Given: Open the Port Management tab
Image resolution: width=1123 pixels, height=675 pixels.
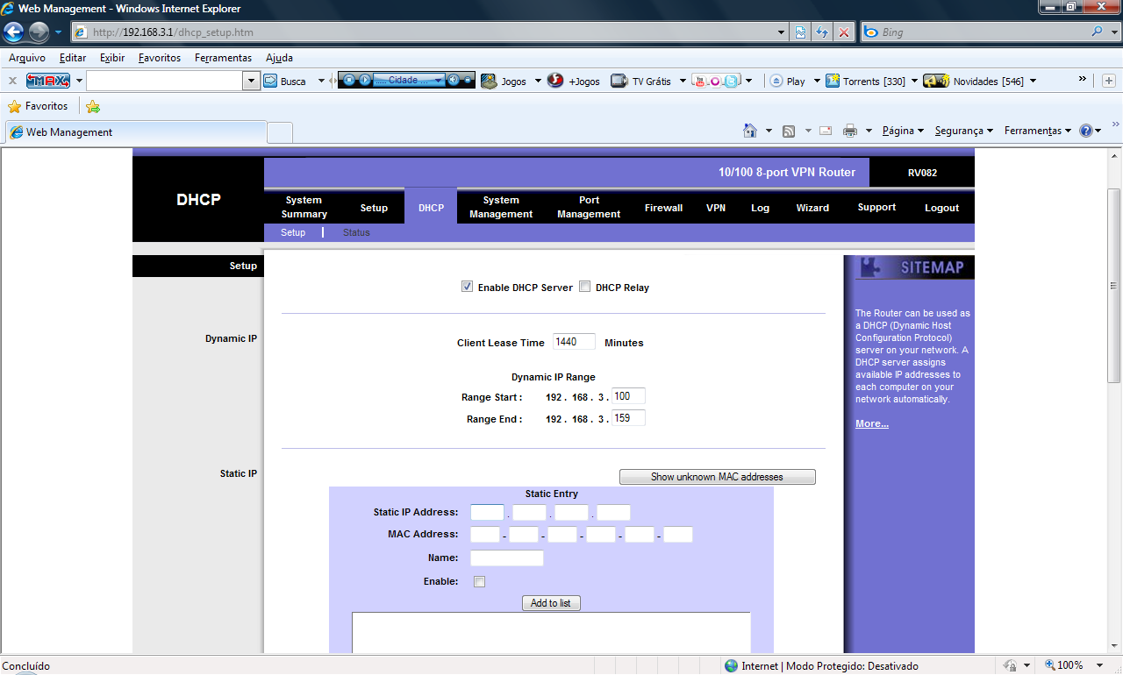Looking at the screenshot, I should click(589, 207).
